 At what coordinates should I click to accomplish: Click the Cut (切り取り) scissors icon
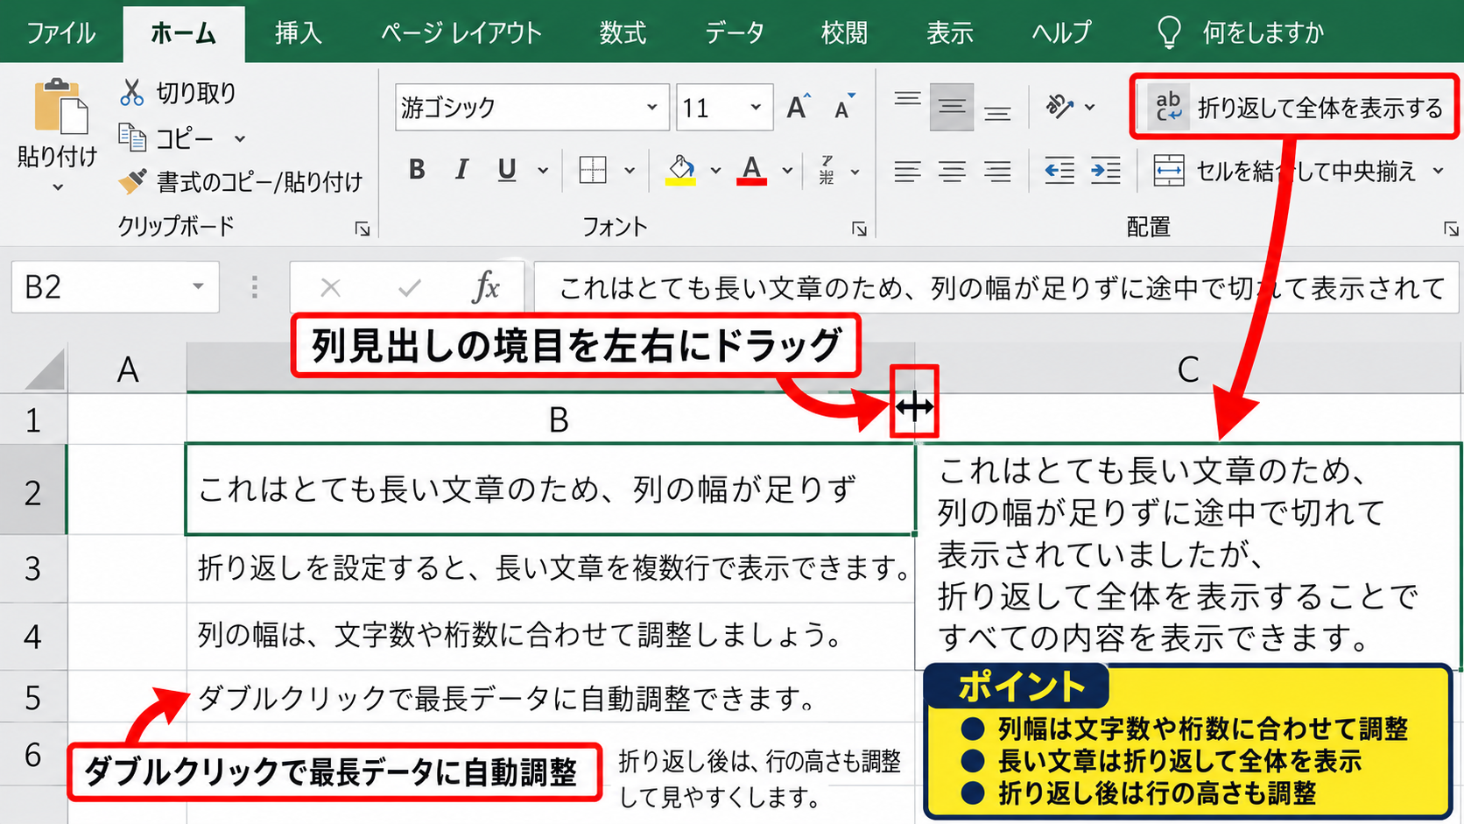[x=131, y=92]
